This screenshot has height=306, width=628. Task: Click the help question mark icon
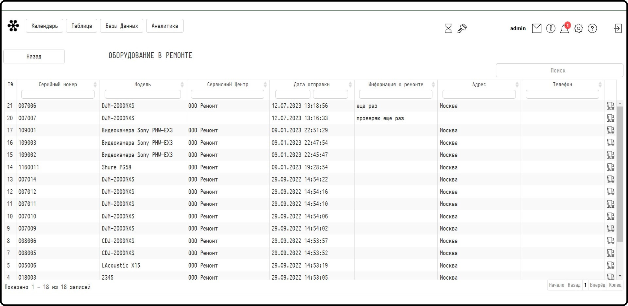(592, 28)
